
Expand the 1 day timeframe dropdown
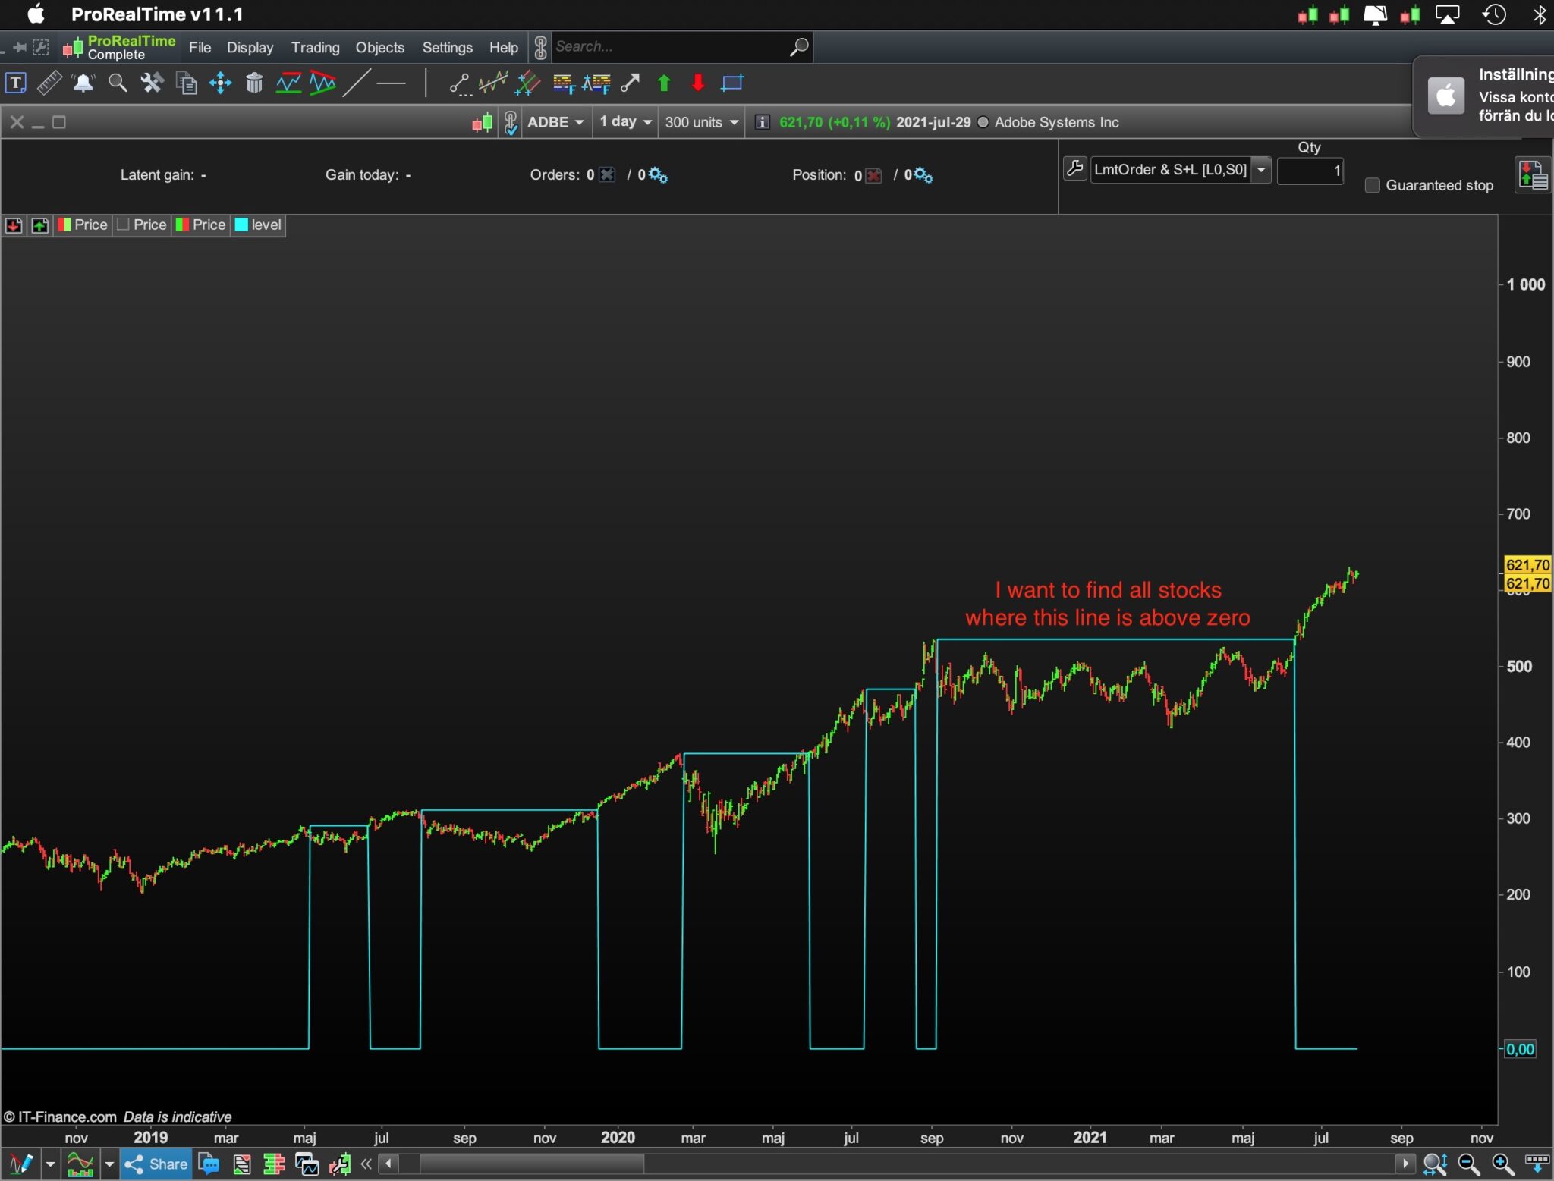click(x=625, y=122)
